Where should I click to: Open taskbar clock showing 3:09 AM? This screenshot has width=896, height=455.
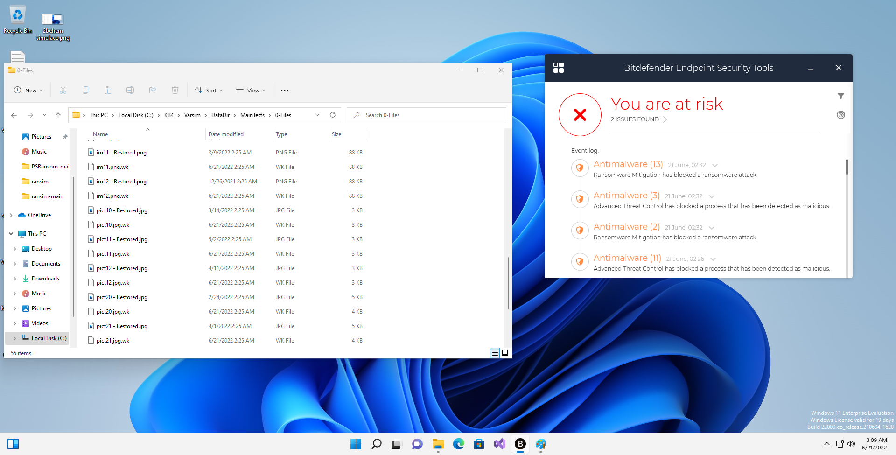click(875, 444)
